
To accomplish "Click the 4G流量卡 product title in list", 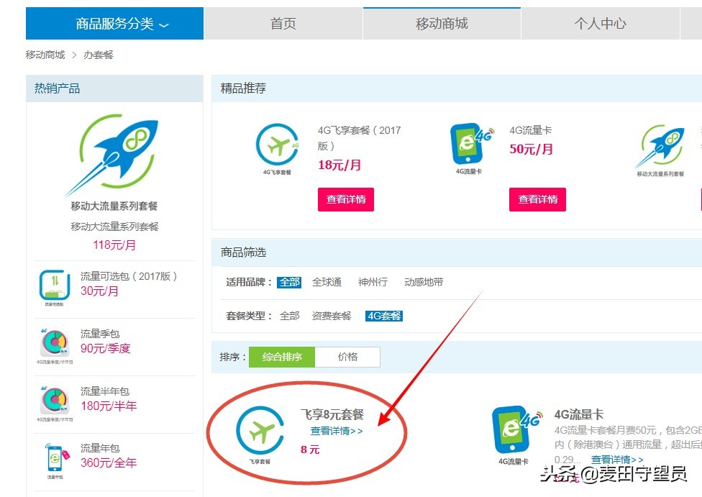I will 579,414.
